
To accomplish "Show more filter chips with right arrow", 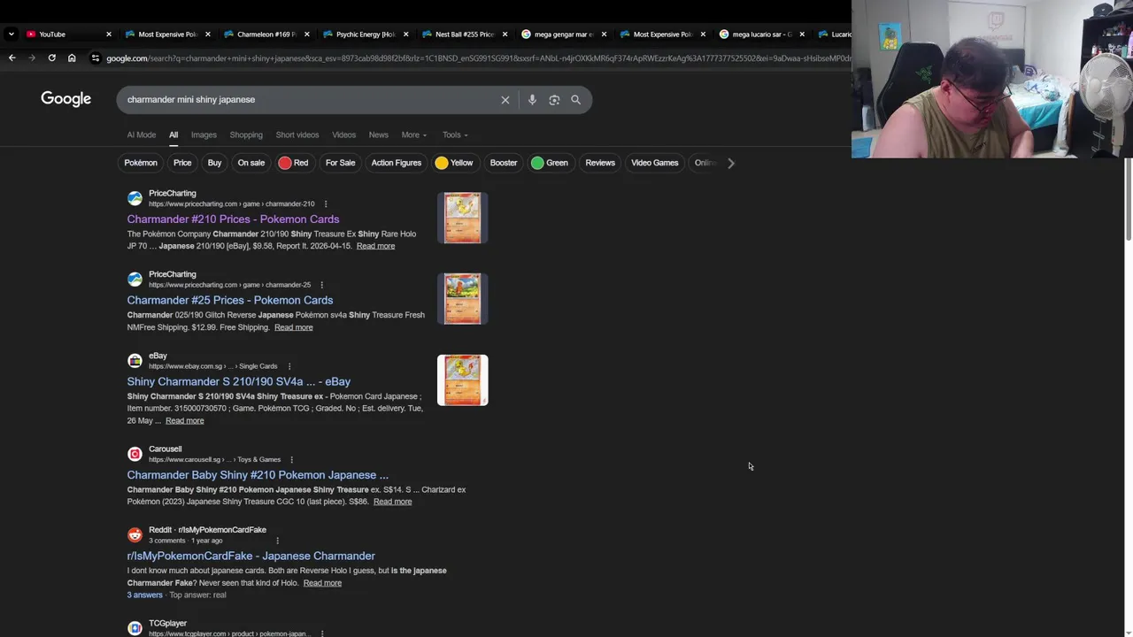I will pyautogui.click(x=730, y=163).
